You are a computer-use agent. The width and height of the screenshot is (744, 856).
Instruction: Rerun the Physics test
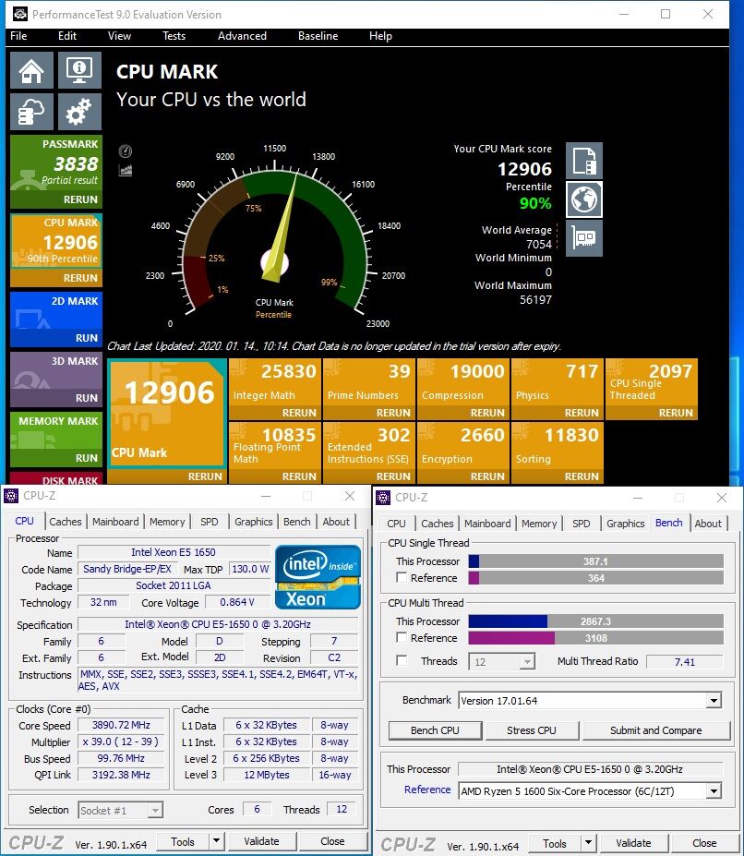pyautogui.click(x=582, y=413)
